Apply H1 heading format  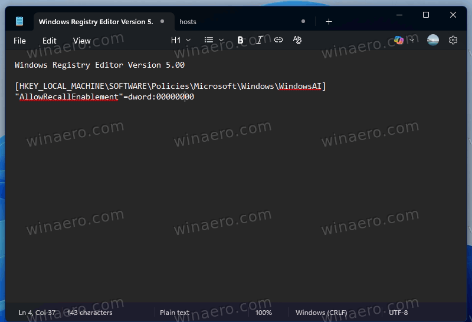tap(176, 40)
